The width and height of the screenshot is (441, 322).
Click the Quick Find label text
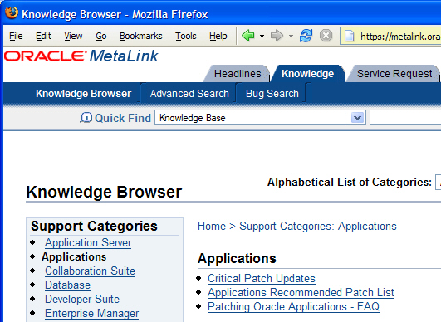[123, 118]
